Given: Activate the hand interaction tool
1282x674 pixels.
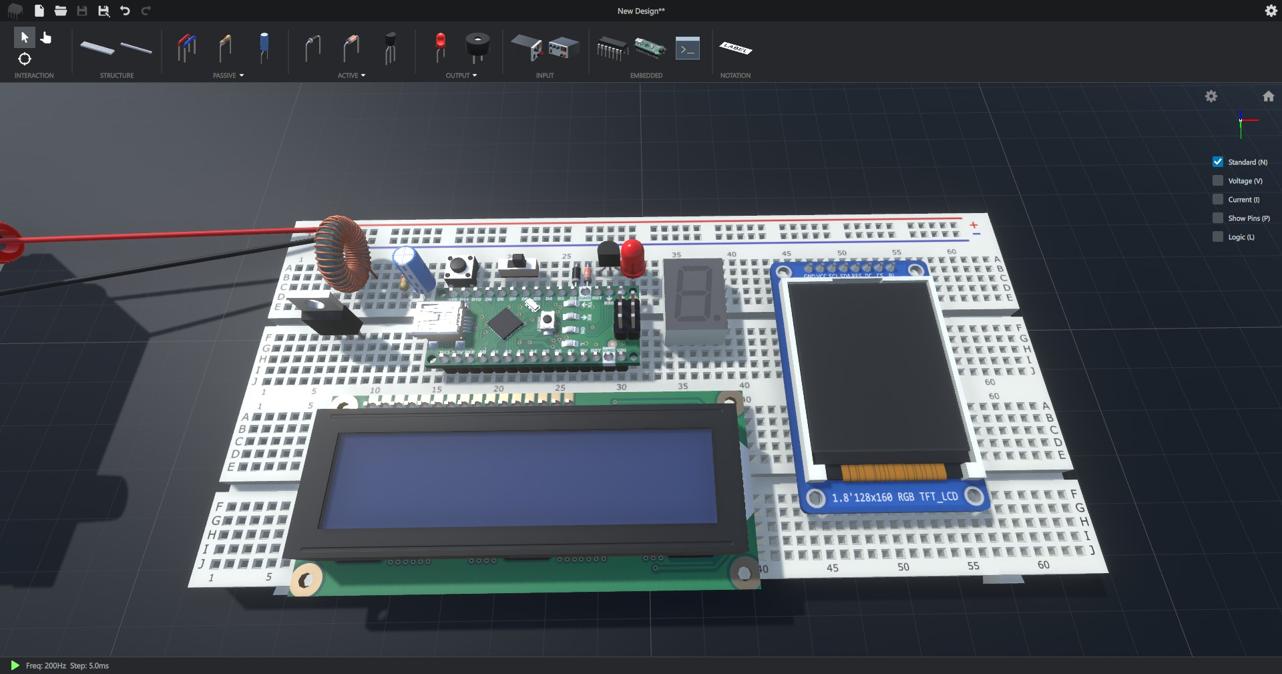Looking at the screenshot, I should pyautogui.click(x=46, y=37).
